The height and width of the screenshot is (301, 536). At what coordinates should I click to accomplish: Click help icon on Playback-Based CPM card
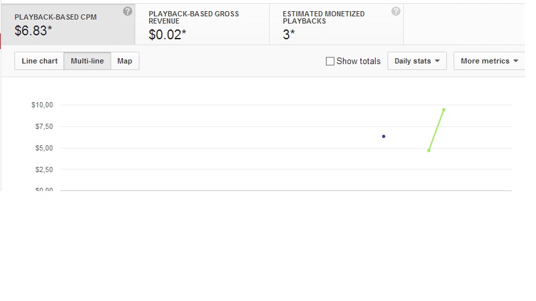pyautogui.click(x=128, y=11)
